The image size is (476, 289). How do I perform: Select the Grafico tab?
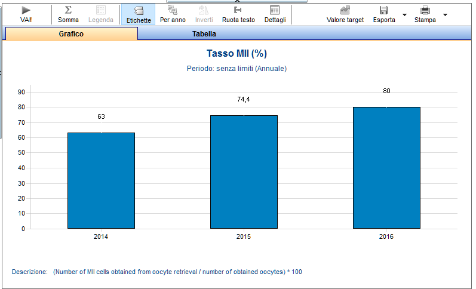[x=71, y=33]
